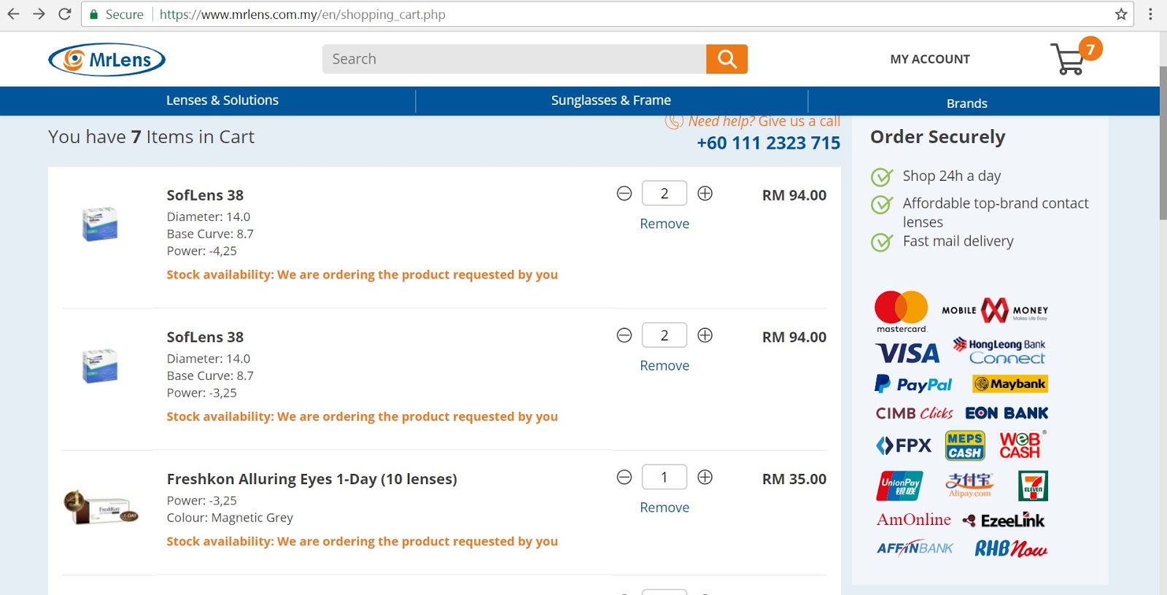The width and height of the screenshot is (1167, 595).
Task: Increase quantity for SofLens 38 power -3,25
Action: [x=705, y=335]
